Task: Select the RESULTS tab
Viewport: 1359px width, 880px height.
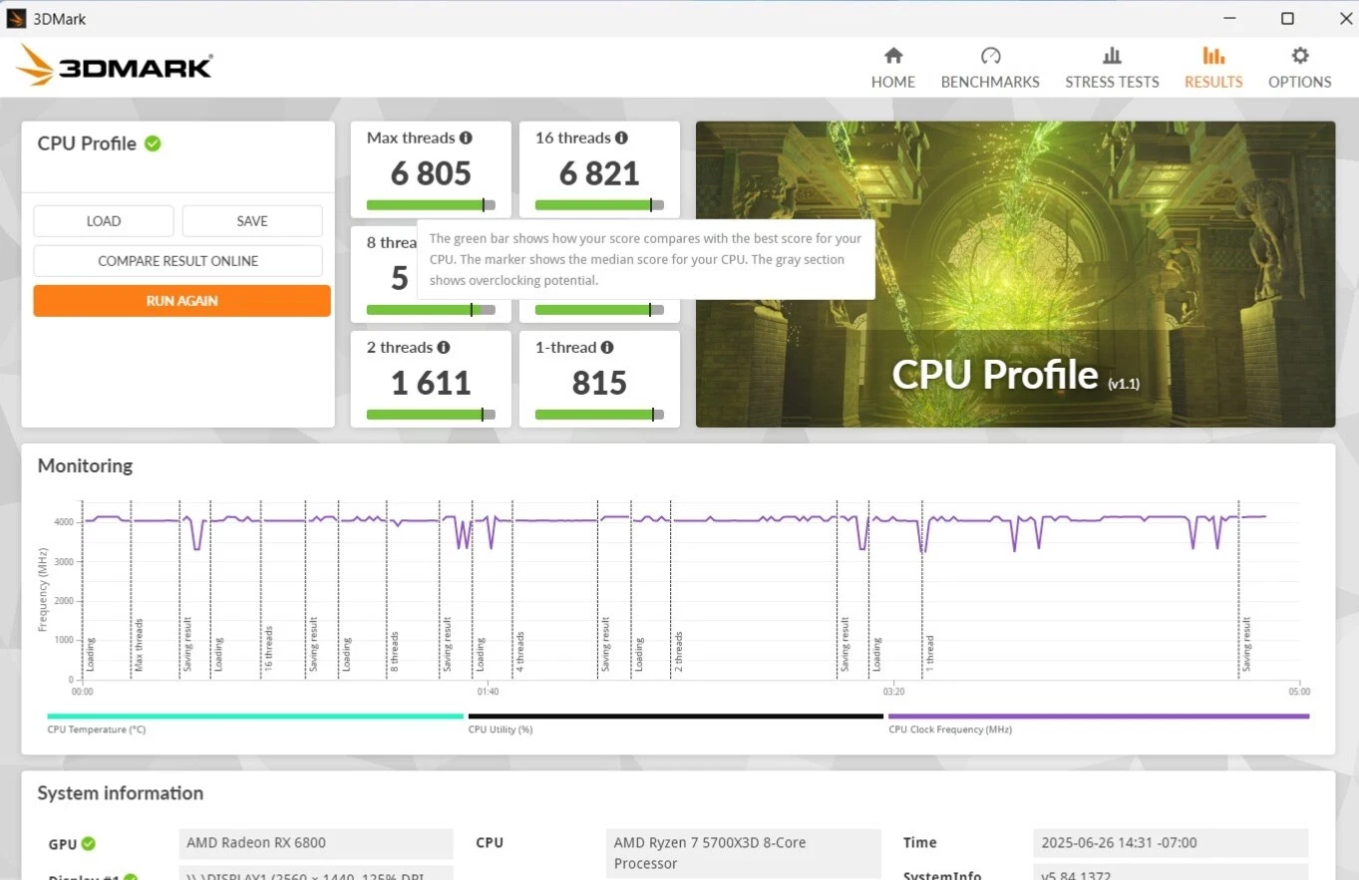Action: pyautogui.click(x=1213, y=68)
